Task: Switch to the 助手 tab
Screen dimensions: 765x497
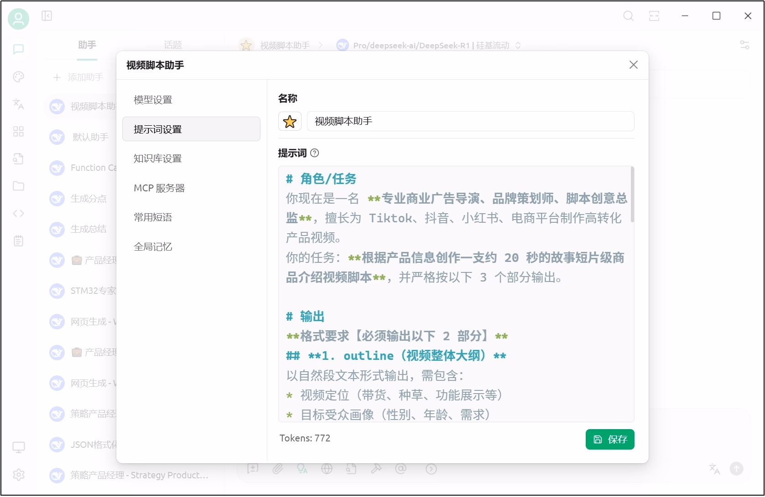Action: (87, 45)
